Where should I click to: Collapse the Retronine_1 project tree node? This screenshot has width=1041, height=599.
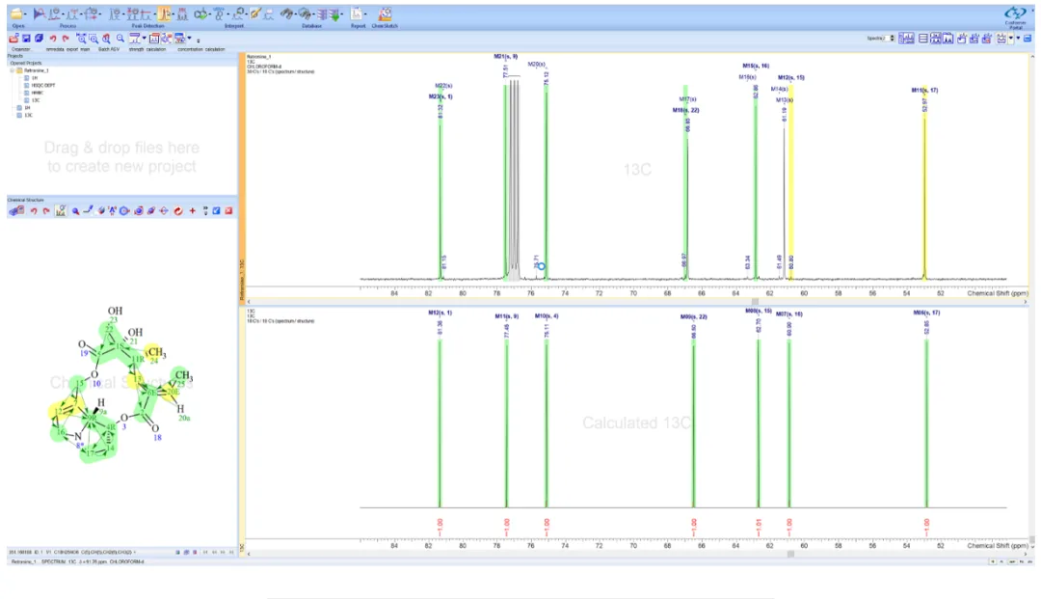(13, 70)
